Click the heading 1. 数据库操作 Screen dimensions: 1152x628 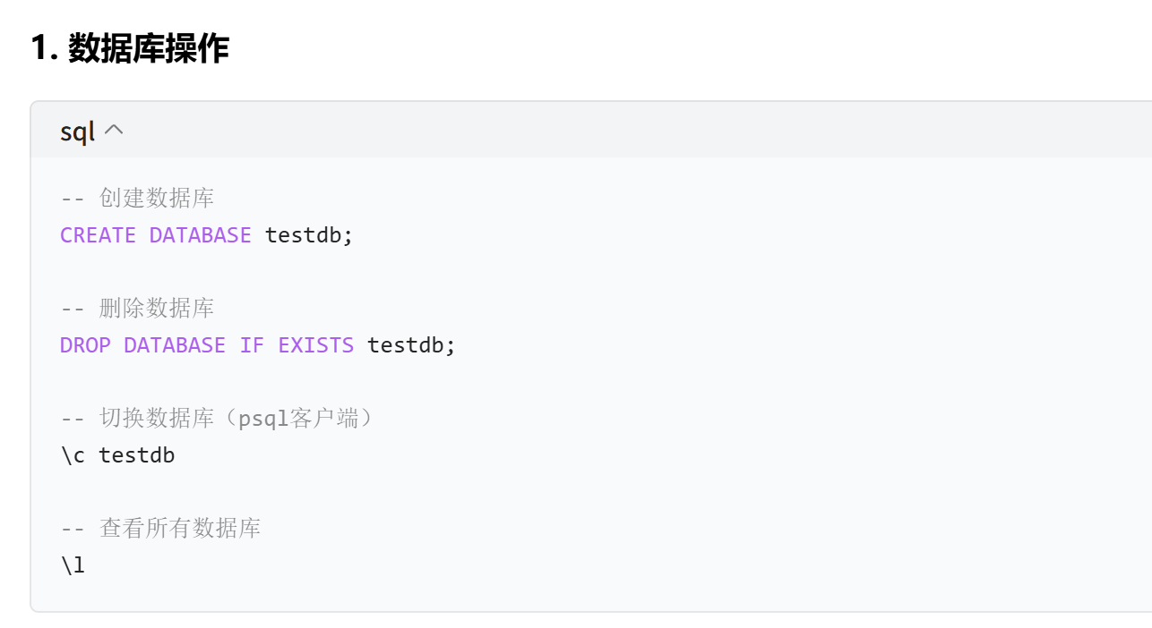pyautogui.click(x=130, y=47)
